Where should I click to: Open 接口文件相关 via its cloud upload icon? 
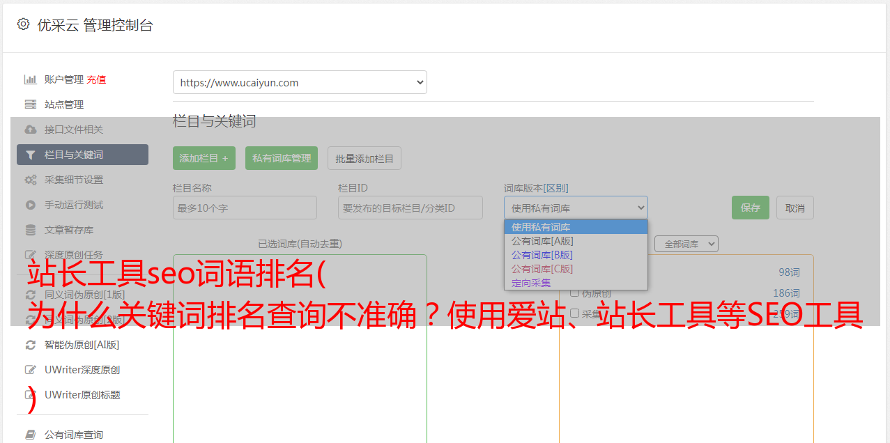pyautogui.click(x=30, y=130)
